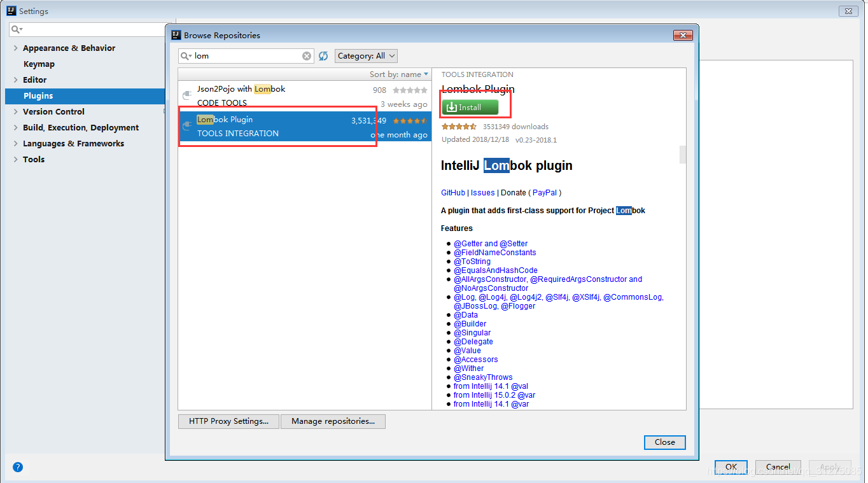Viewport: 868px width, 483px height.
Task: Select Json2Pojo with Lombok plugin row
Action: (305, 95)
